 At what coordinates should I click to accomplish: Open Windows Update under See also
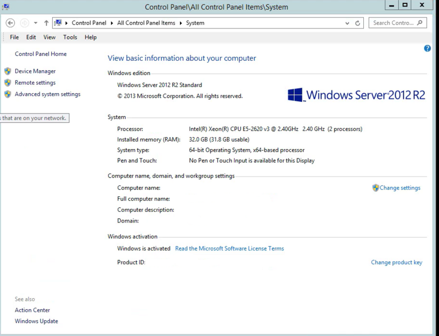click(x=36, y=321)
